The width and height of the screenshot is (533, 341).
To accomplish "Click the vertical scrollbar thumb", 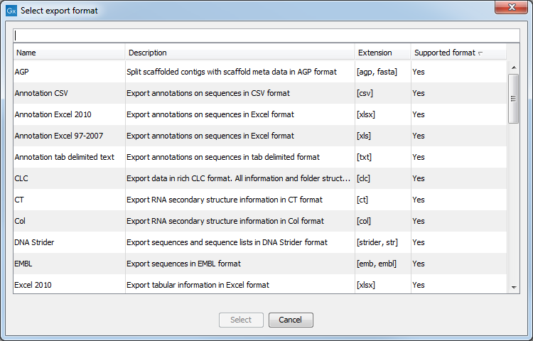I will tap(514, 98).
